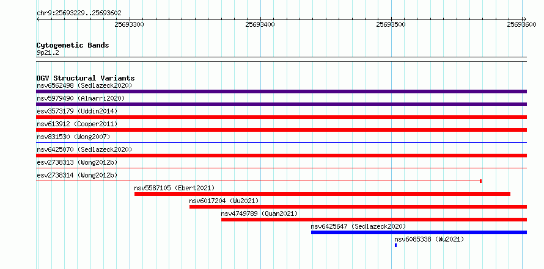Click the 25693300 ruler position
The image size is (544, 269).
pos(129,24)
